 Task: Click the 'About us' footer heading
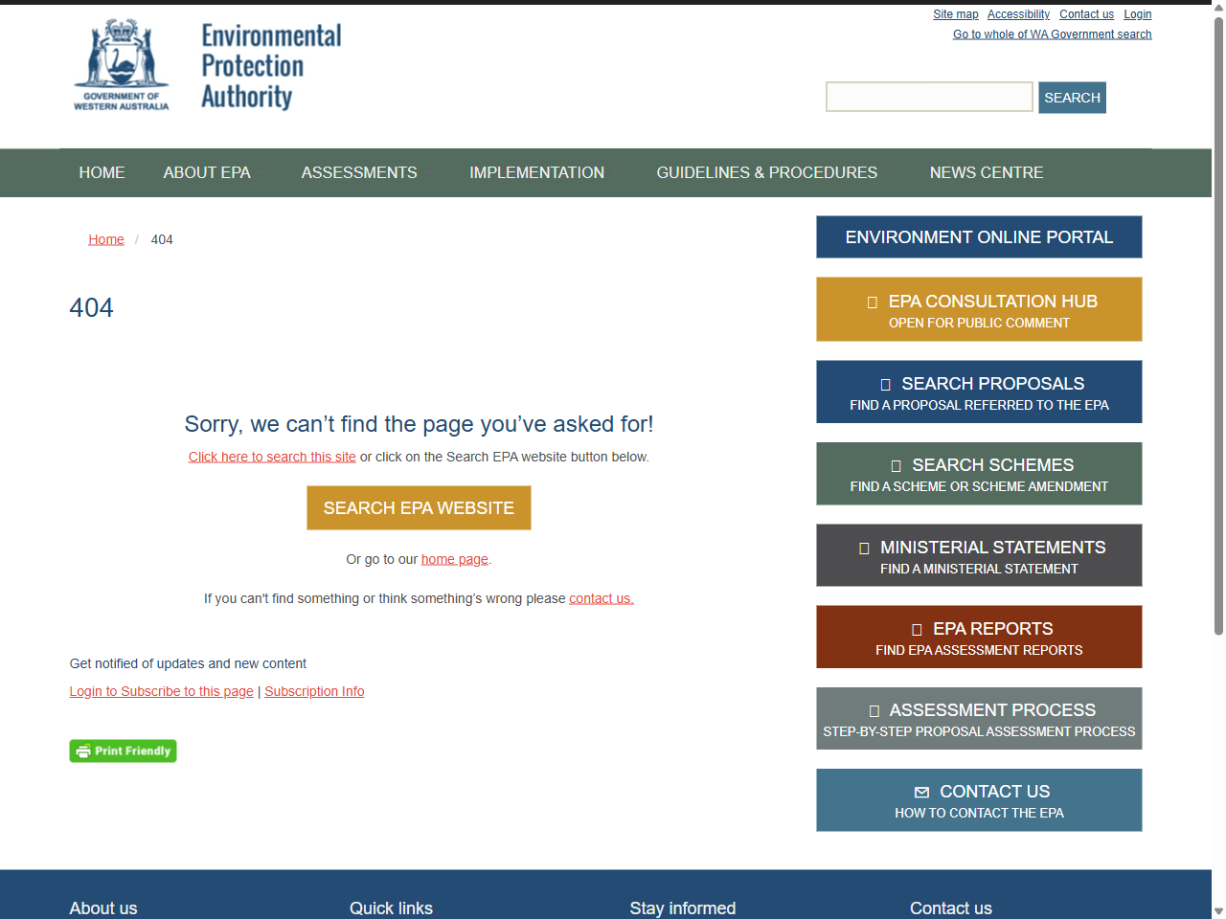103,908
